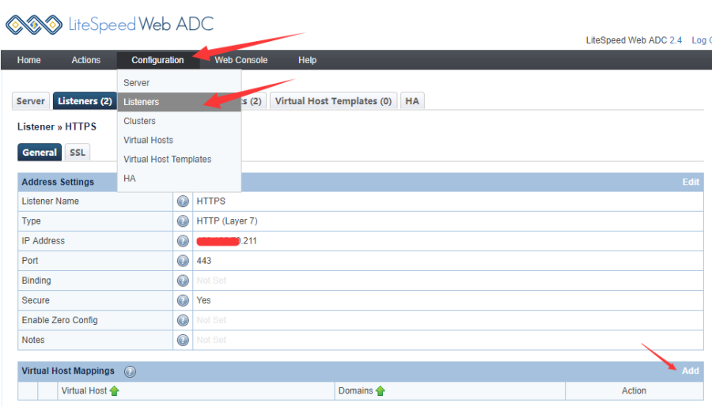Image resolution: width=712 pixels, height=407 pixels.
Task: Click the Domains column header
Action: coord(355,390)
